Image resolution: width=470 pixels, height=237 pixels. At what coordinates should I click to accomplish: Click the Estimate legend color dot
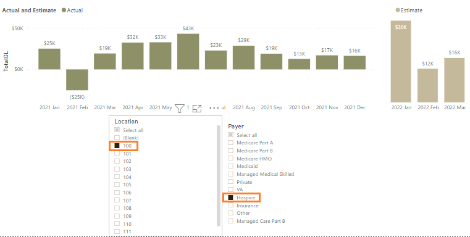(x=398, y=10)
